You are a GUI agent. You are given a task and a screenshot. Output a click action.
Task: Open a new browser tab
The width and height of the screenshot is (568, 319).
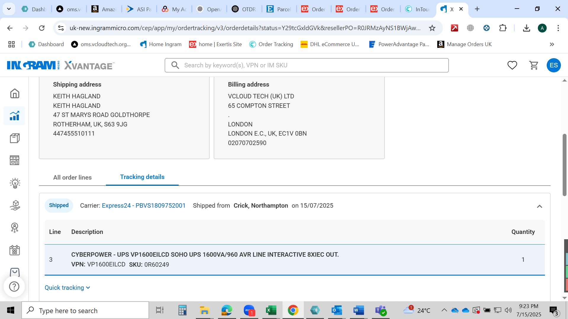point(477,9)
